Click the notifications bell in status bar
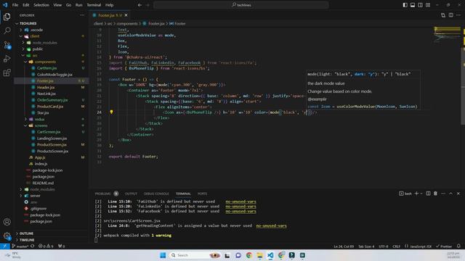Viewport: 465px width, 261px height. pos(458,246)
